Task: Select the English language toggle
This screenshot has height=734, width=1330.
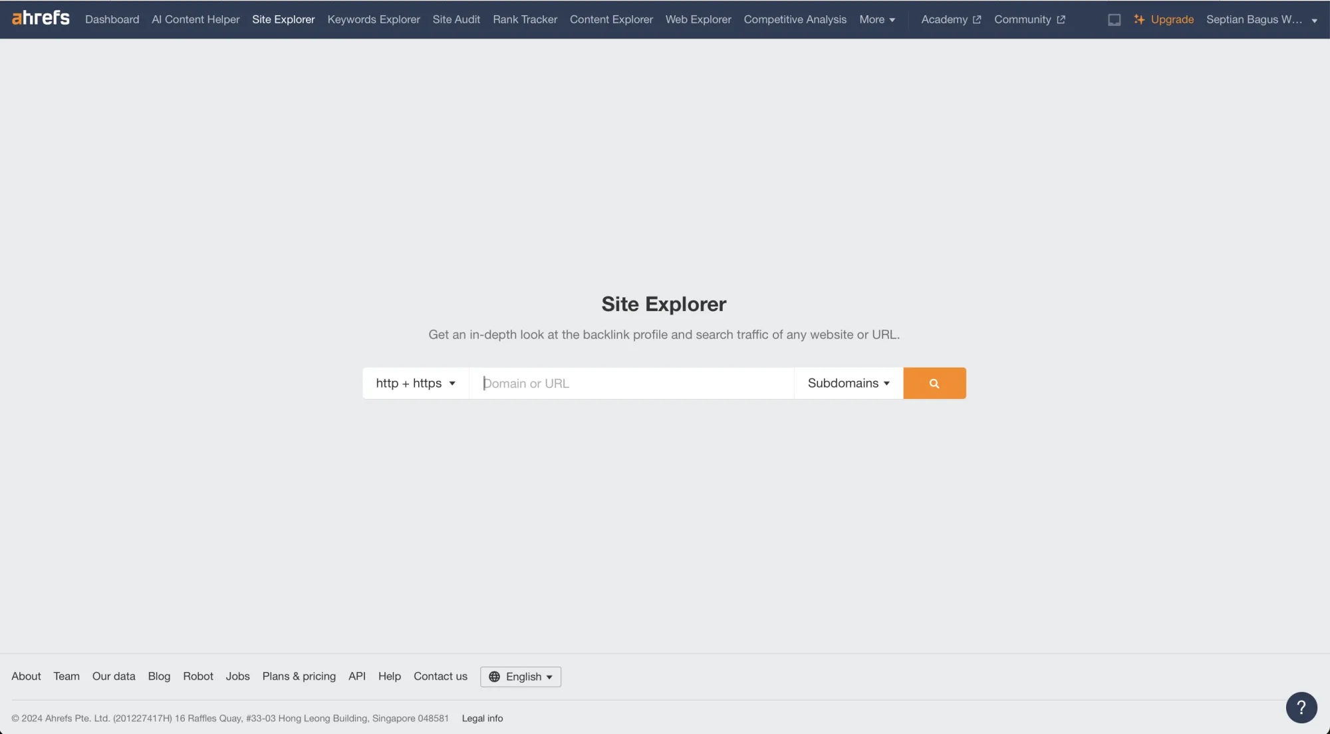Action: 521,676
